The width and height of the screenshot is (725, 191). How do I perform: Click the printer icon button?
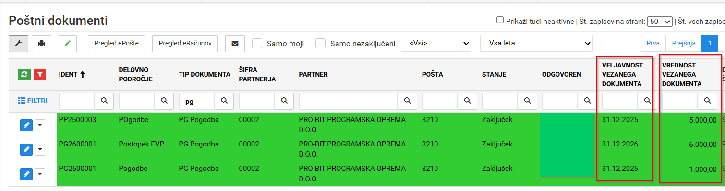pyautogui.click(x=41, y=44)
